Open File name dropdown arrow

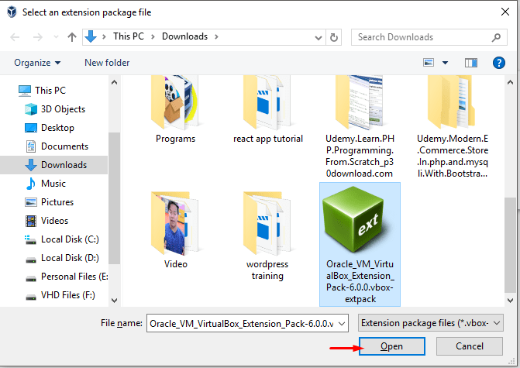[342, 324]
